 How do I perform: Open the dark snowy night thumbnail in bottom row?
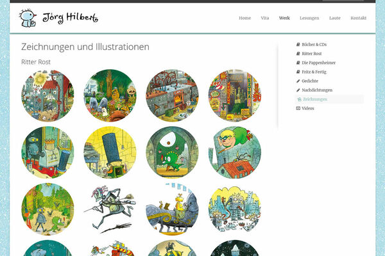pyautogui.click(x=235, y=248)
